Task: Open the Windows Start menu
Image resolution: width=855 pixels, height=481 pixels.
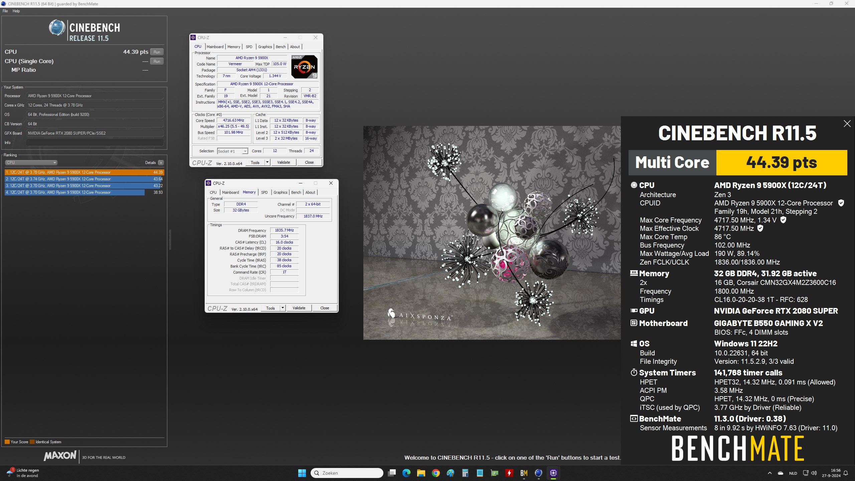Action: tap(302, 473)
